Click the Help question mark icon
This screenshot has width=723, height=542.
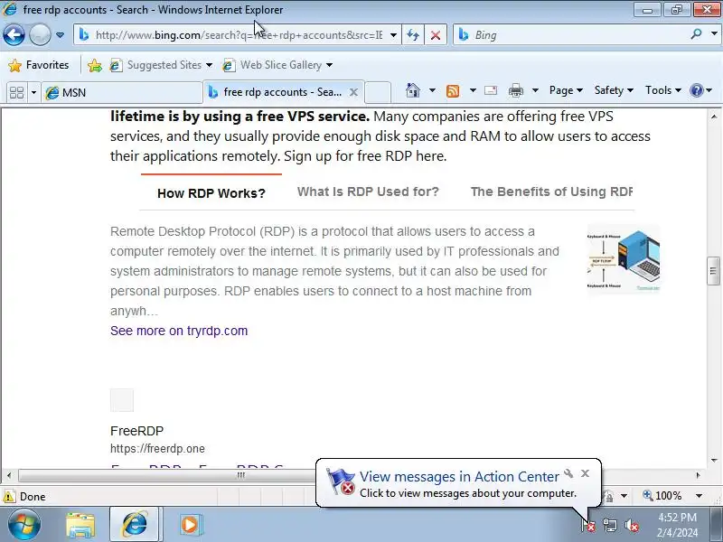coord(696,90)
